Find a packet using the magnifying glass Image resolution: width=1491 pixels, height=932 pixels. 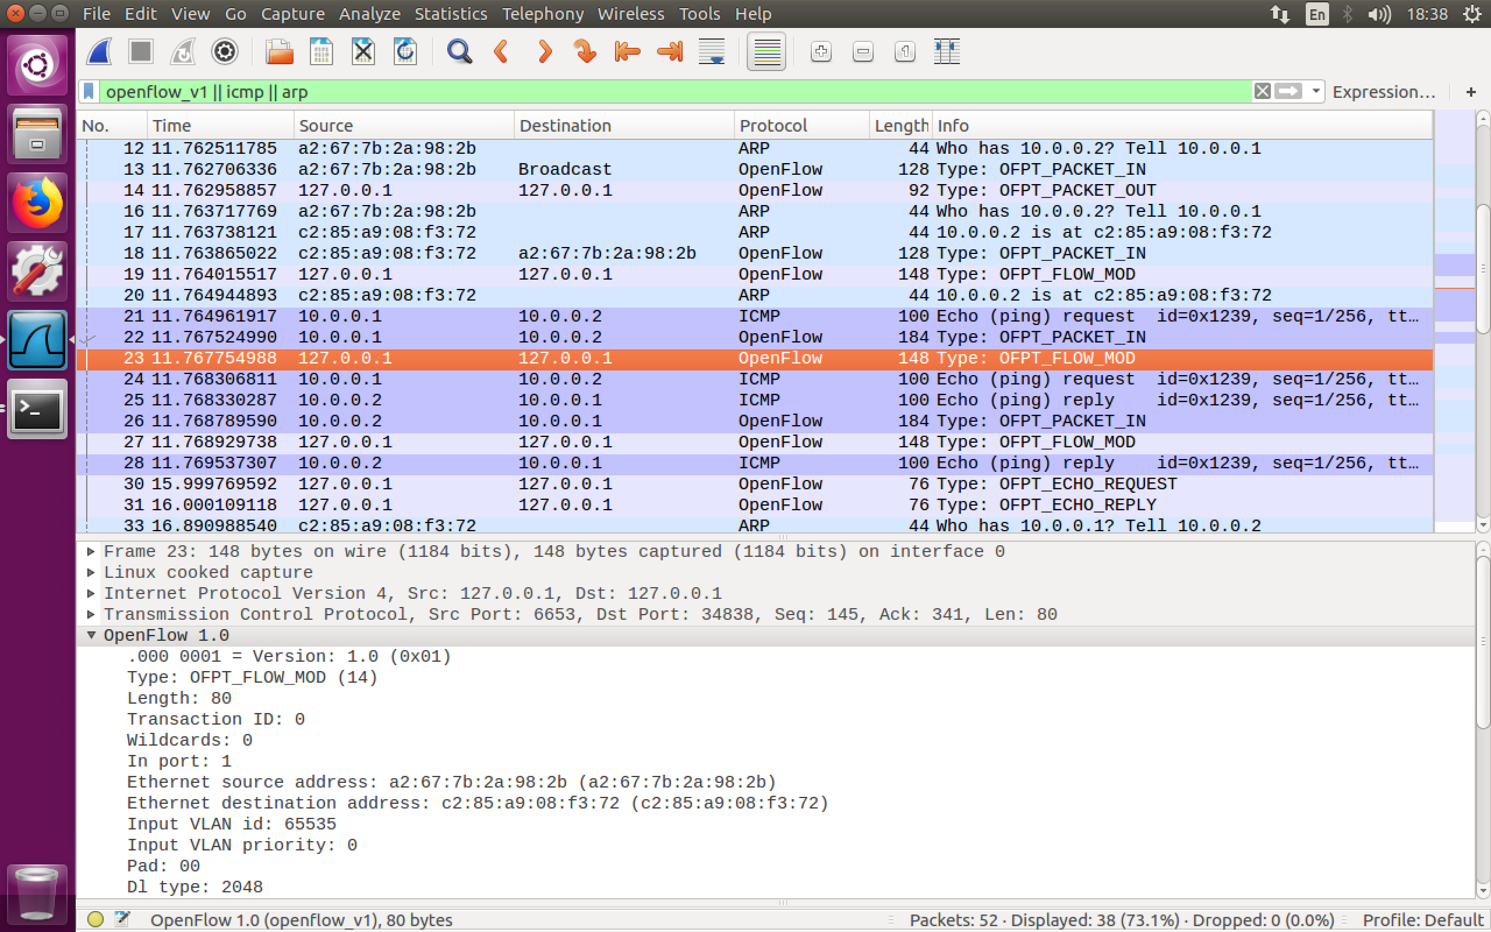coord(459,52)
